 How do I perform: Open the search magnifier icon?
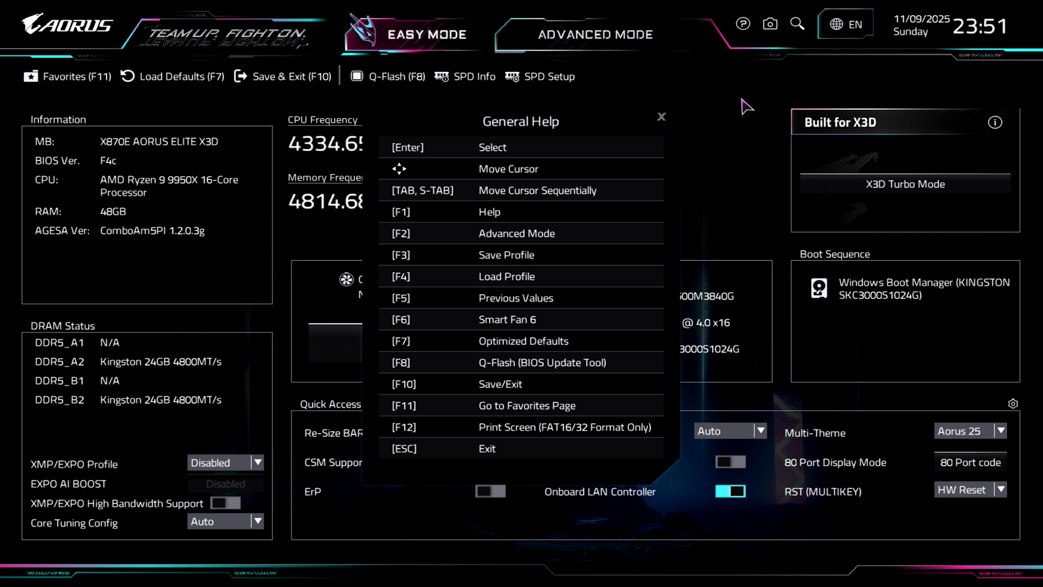(797, 24)
